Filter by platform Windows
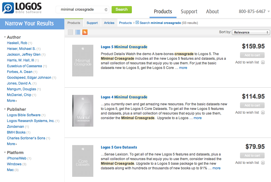This screenshot has width=271, height=182. pyautogui.click(x=14, y=164)
